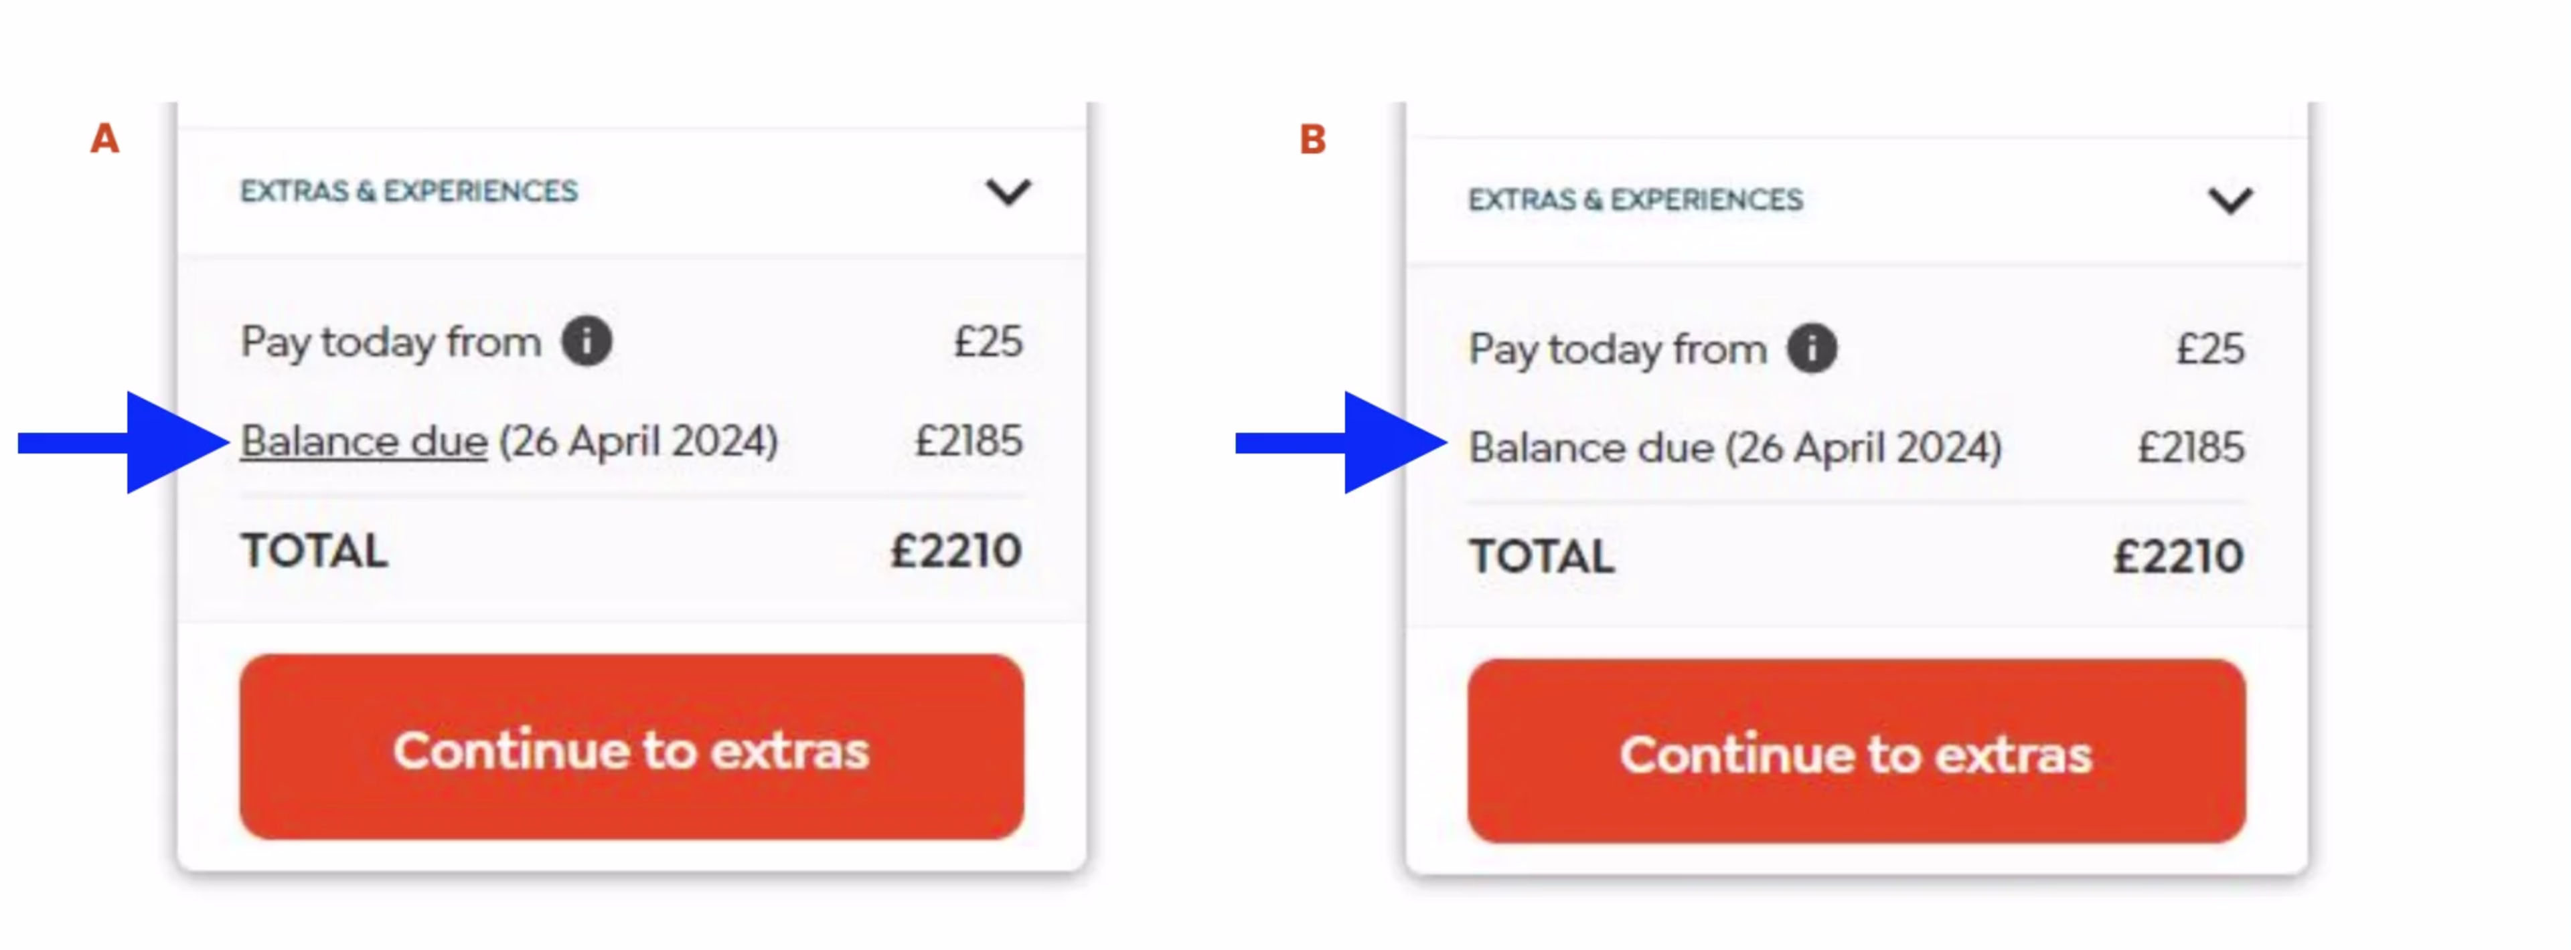Viewport: 2571px width, 950px height.
Task: Click the TOTAL label in panel B
Action: (1541, 556)
